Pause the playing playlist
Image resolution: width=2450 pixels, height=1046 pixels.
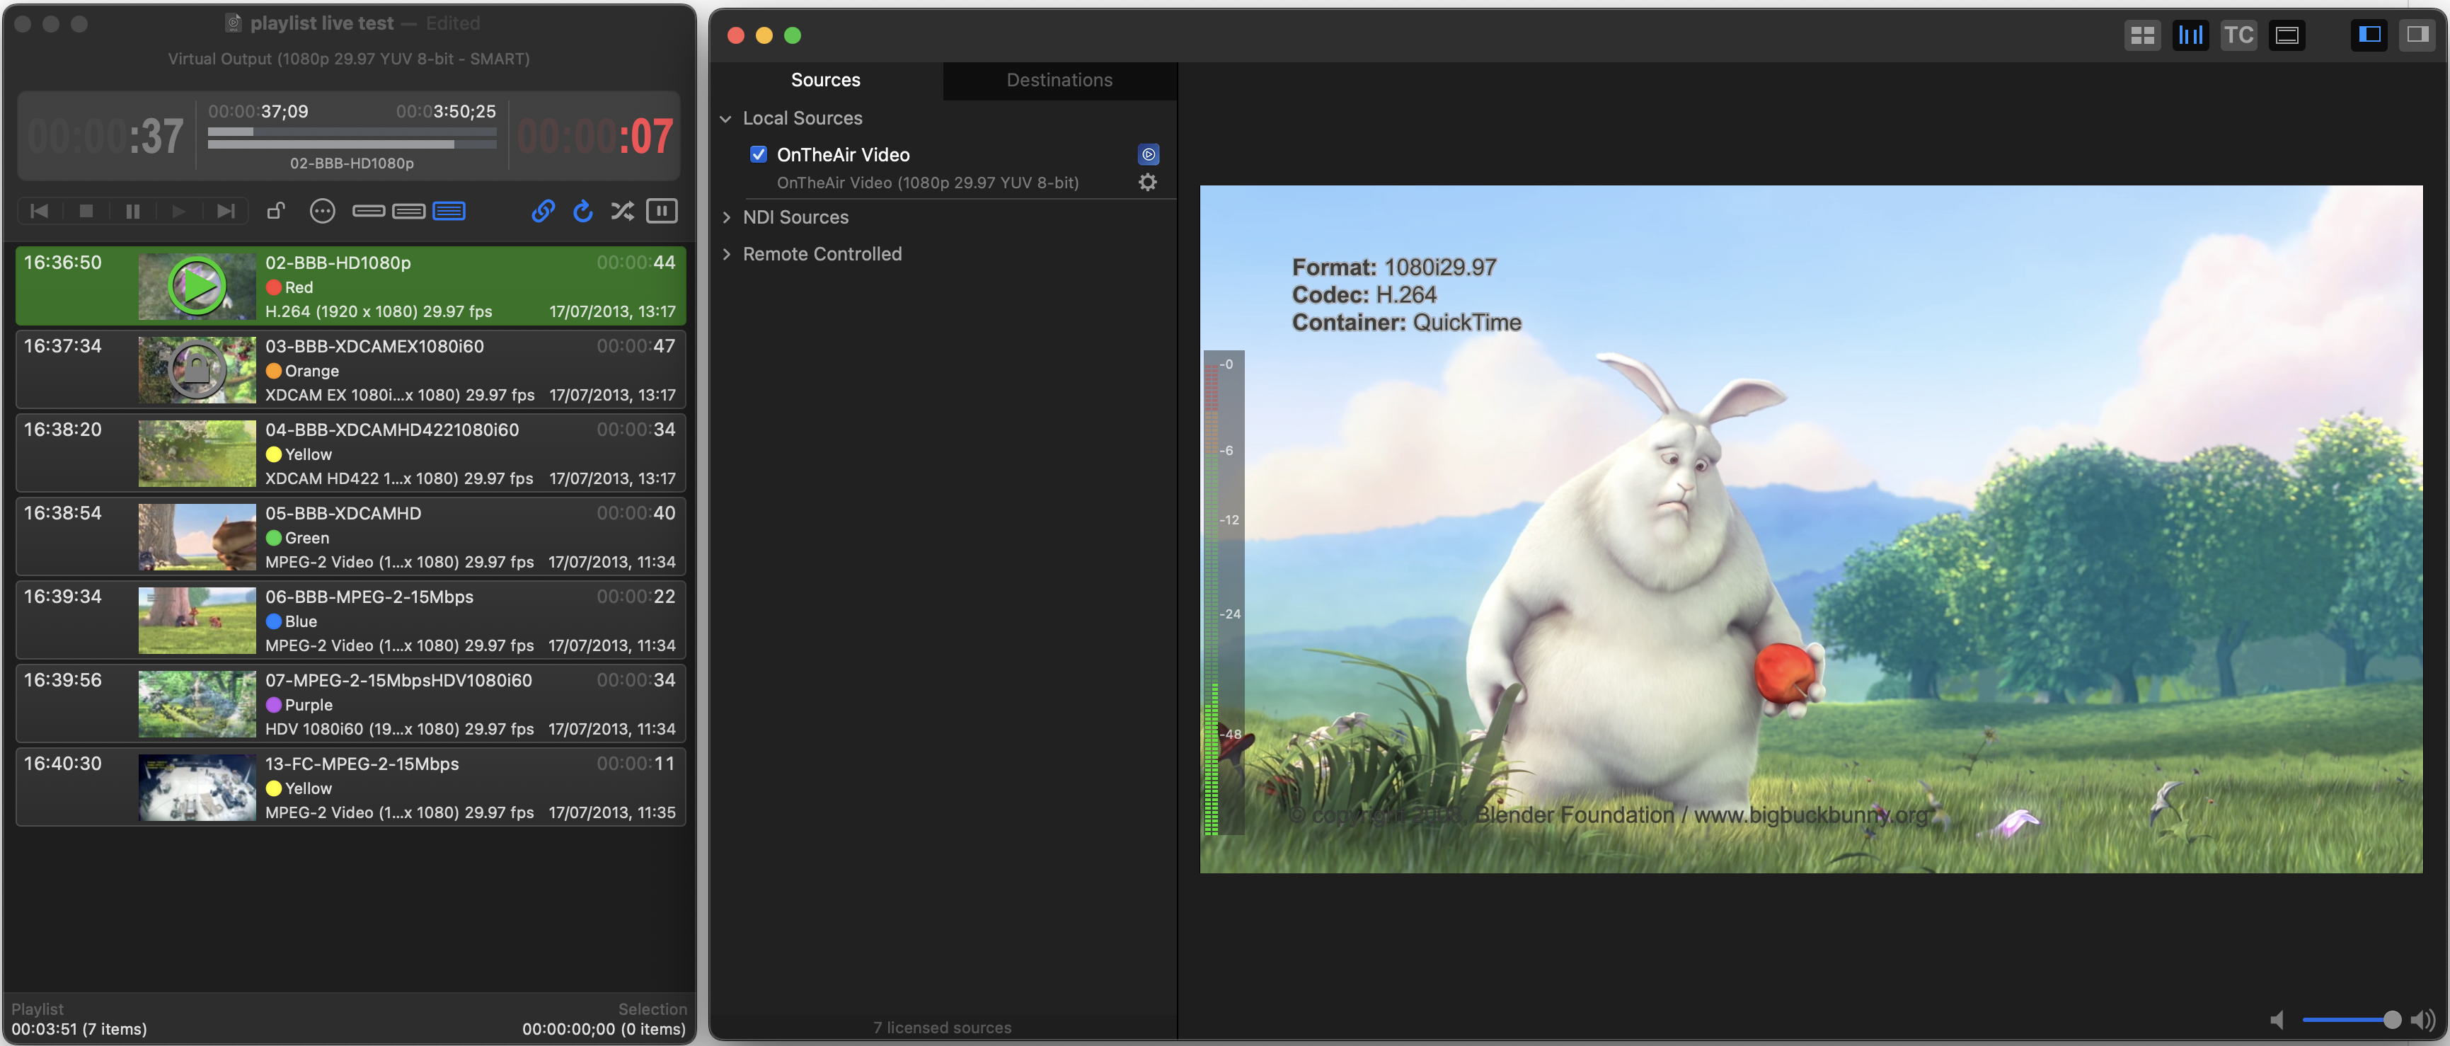[132, 211]
